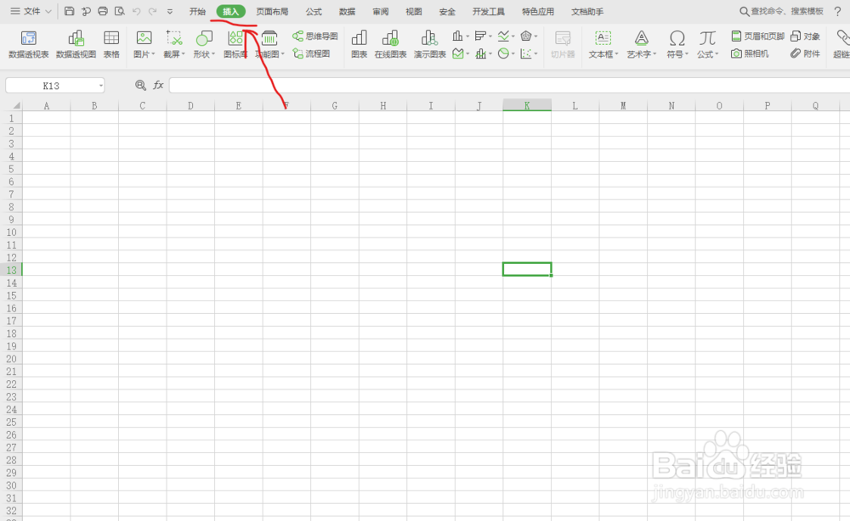Click the 超链接 hyperlink icon
The height and width of the screenshot is (521, 850).
click(x=841, y=44)
